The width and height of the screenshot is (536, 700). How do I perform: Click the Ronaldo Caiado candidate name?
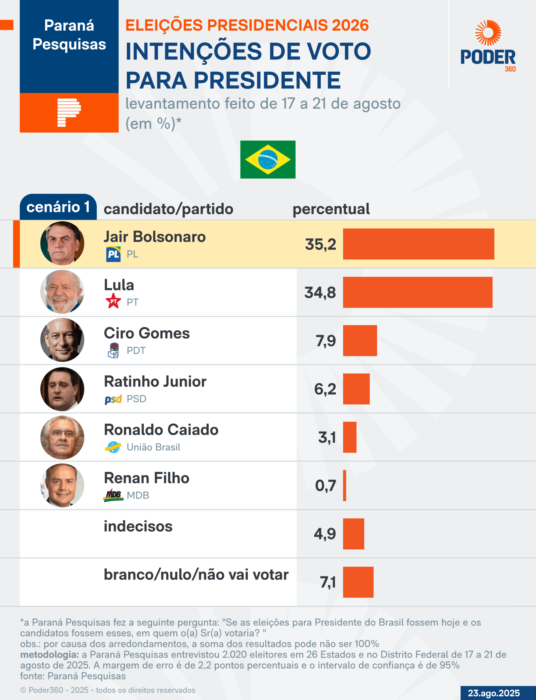161,430
